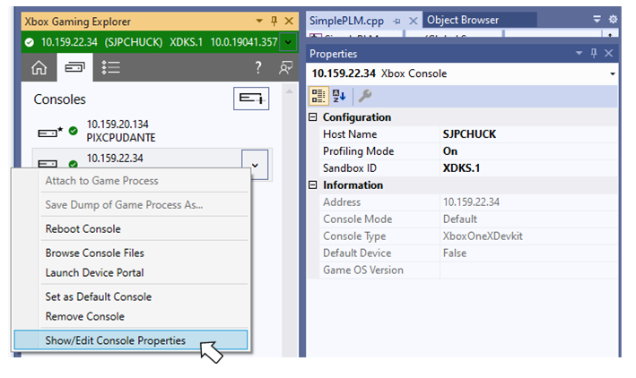
Task: Select console 10.159.22.34 in list
Action: point(115,159)
